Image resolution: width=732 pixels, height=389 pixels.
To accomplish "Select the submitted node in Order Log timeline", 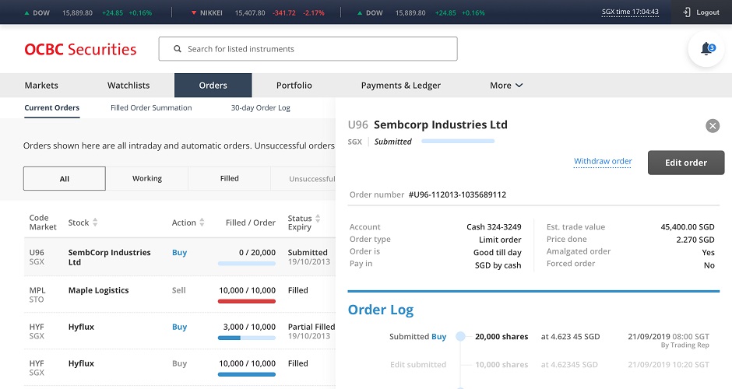I will click(x=460, y=336).
